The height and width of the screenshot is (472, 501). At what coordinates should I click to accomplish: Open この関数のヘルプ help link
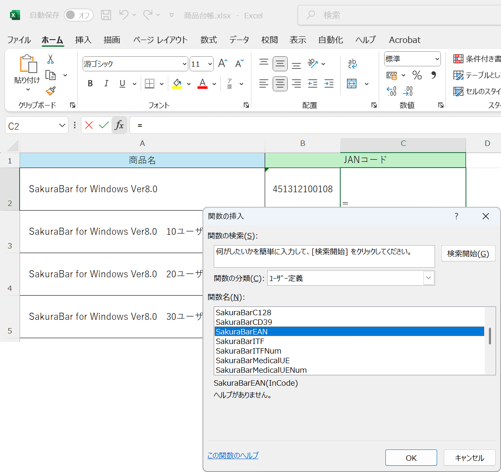tap(233, 456)
